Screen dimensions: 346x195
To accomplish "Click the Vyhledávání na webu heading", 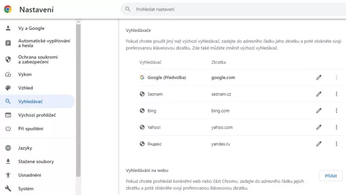I will (147, 170).
